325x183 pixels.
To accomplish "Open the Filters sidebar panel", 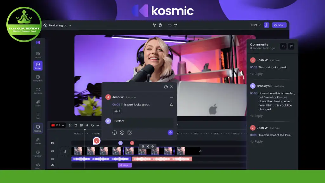I will [38, 166].
